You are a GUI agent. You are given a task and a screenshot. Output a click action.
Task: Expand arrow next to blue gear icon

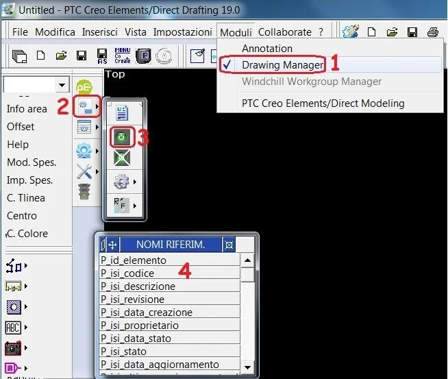pyautogui.click(x=97, y=151)
